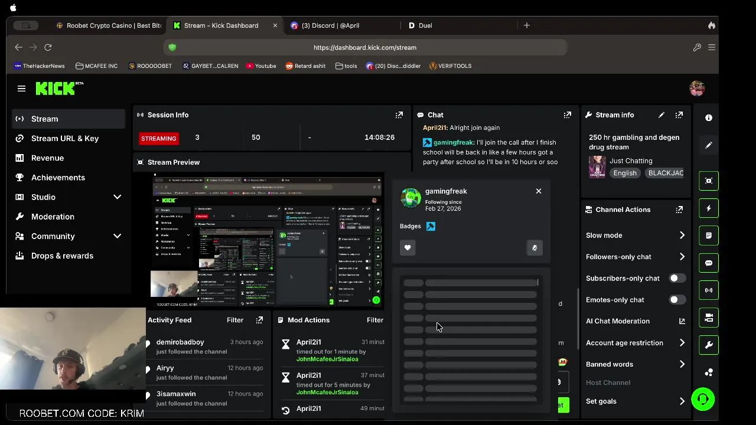Expand Set goals options
The height and width of the screenshot is (425, 756).
click(x=682, y=401)
